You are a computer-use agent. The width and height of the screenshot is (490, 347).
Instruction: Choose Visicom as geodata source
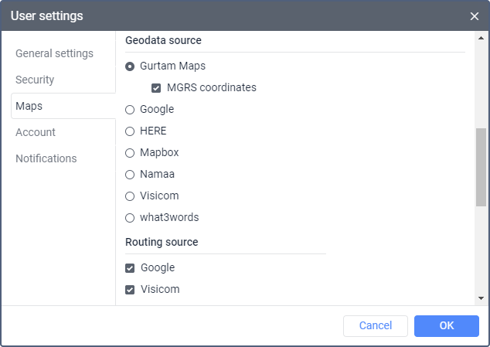click(130, 196)
